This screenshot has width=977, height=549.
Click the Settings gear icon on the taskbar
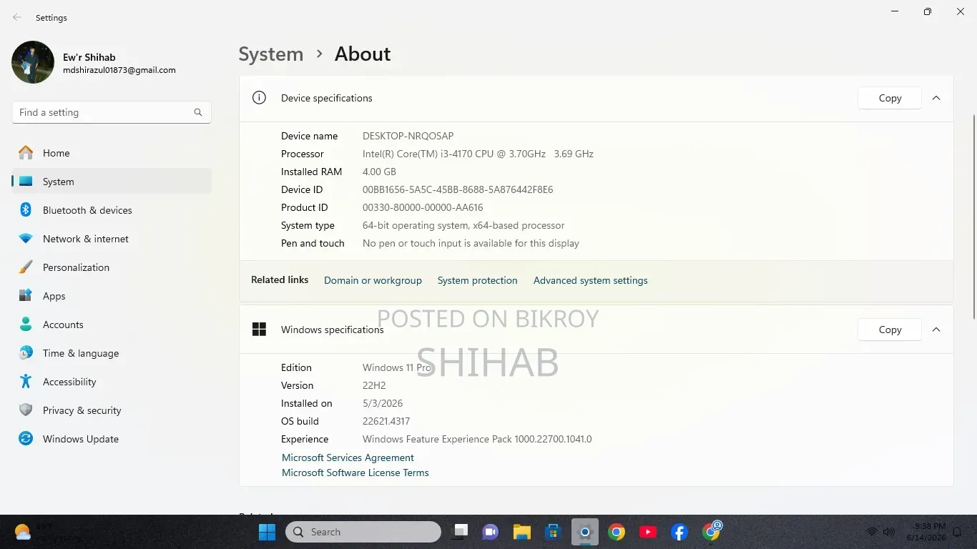pos(585,532)
